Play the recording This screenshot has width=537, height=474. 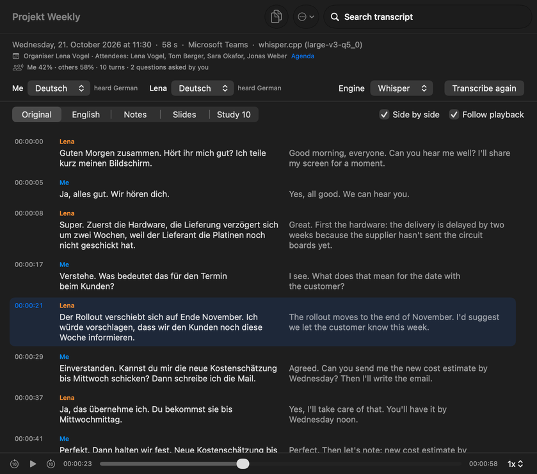click(x=33, y=464)
